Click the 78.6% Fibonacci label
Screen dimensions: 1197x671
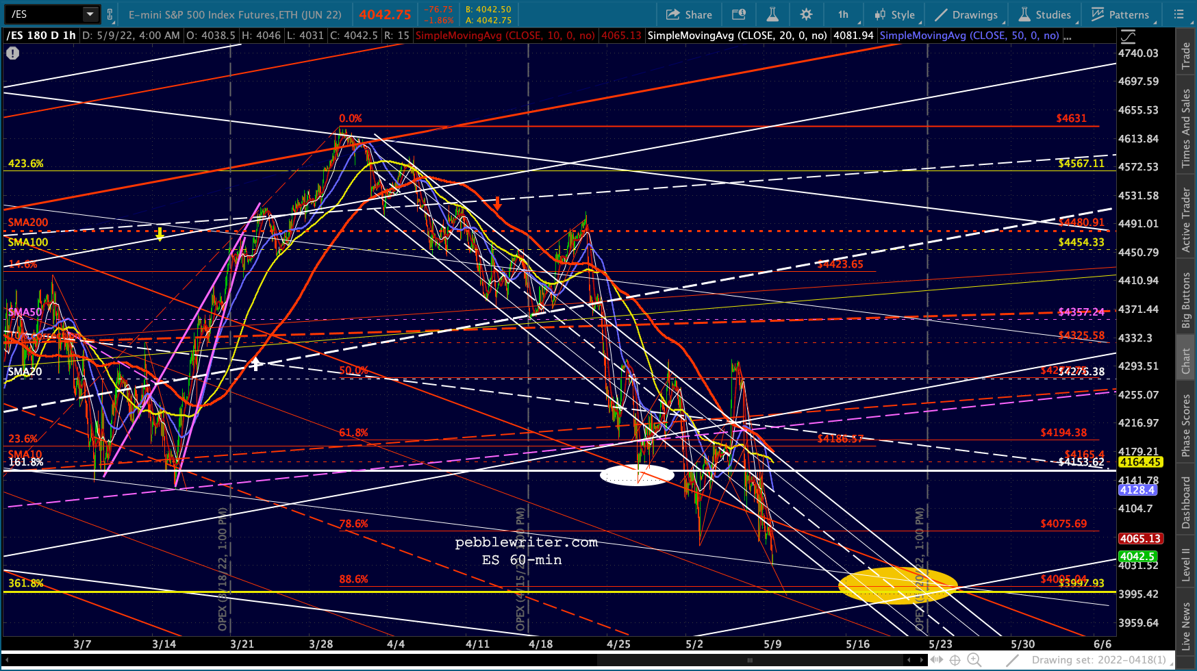coord(353,524)
